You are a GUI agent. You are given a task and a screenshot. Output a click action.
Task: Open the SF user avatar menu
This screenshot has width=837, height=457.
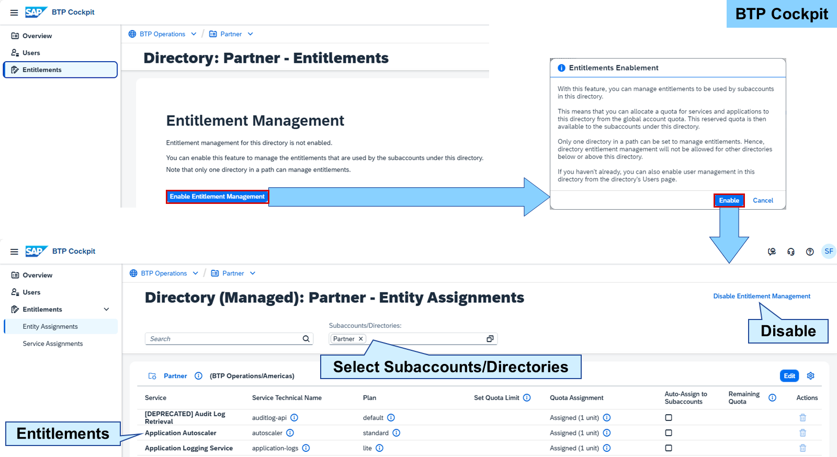pyautogui.click(x=829, y=252)
